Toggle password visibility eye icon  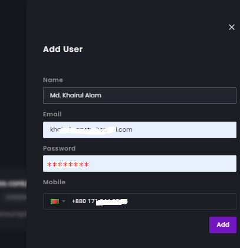[226, 164]
